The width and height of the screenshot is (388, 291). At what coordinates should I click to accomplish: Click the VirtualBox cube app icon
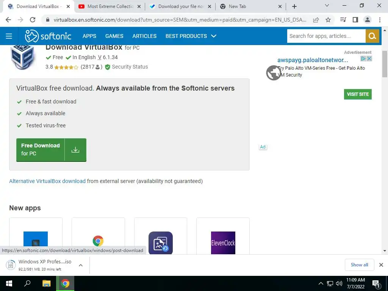22,57
